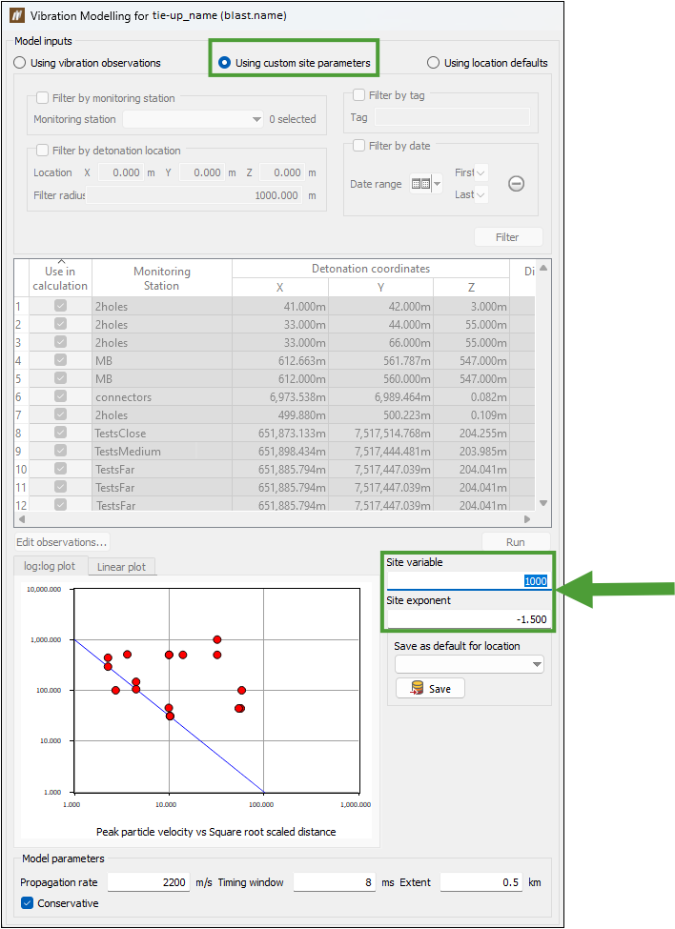Switch to the Linear plot tab

point(121,567)
